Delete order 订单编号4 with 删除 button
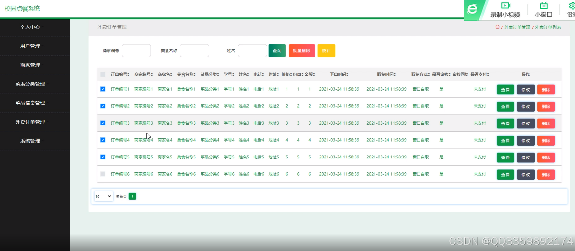The height and width of the screenshot is (251, 575). tap(546, 141)
